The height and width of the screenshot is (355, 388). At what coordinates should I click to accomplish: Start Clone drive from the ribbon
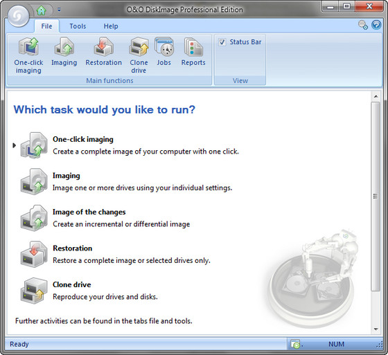pyautogui.click(x=139, y=55)
